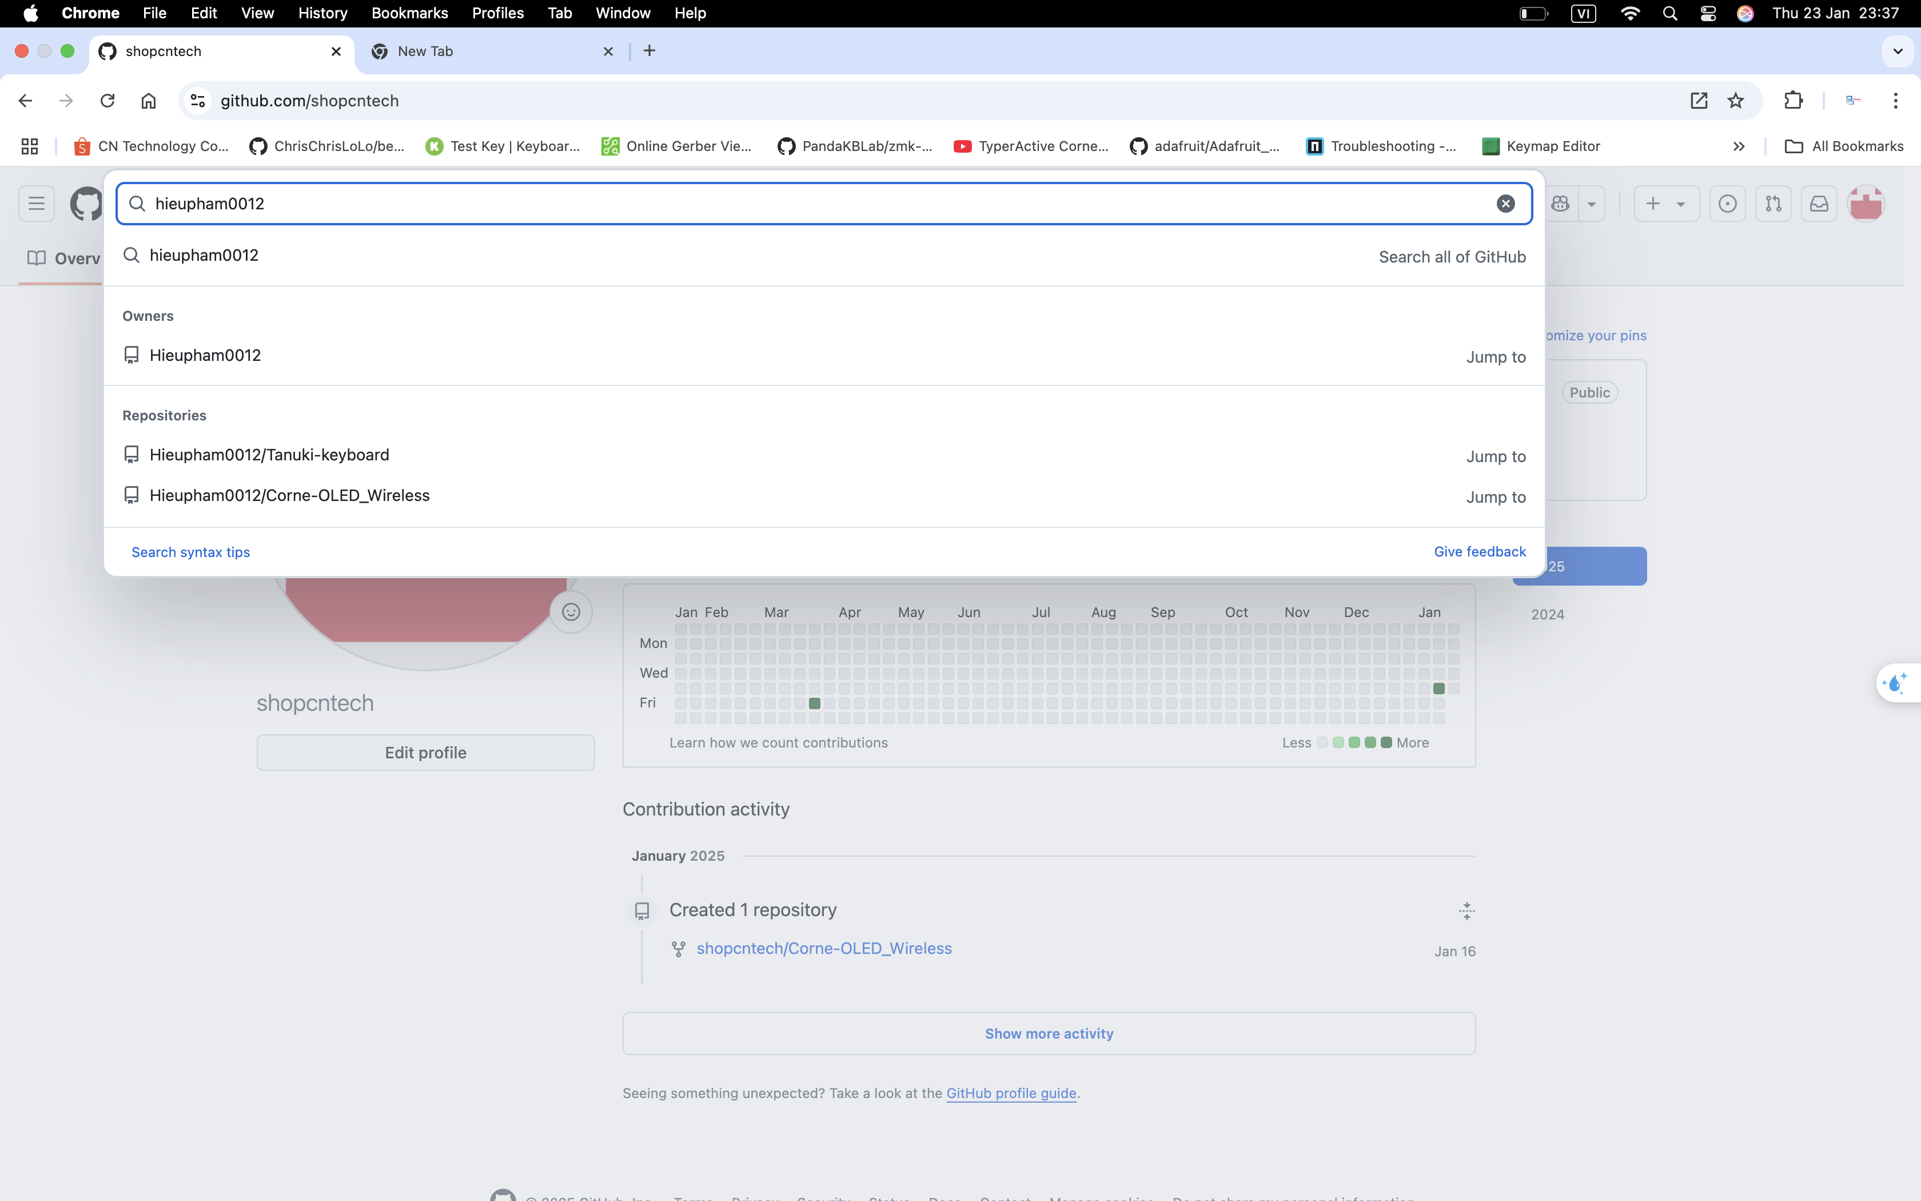This screenshot has height=1201, width=1921.
Task: Open GitHub sidebar hamburger menu
Action: [x=37, y=204]
